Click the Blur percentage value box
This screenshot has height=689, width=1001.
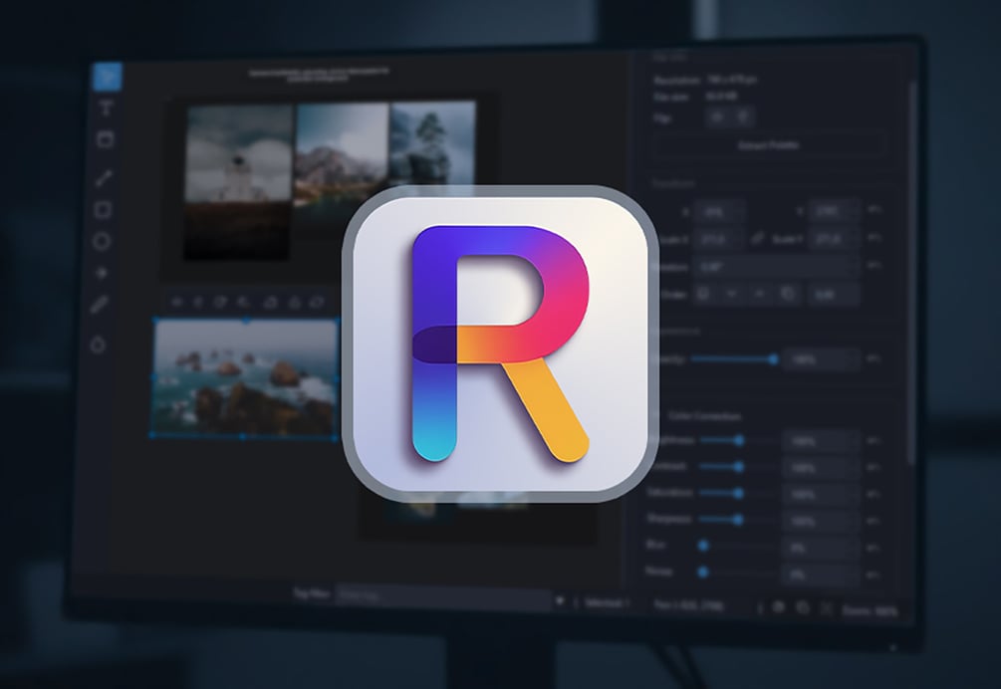coord(821,548)
